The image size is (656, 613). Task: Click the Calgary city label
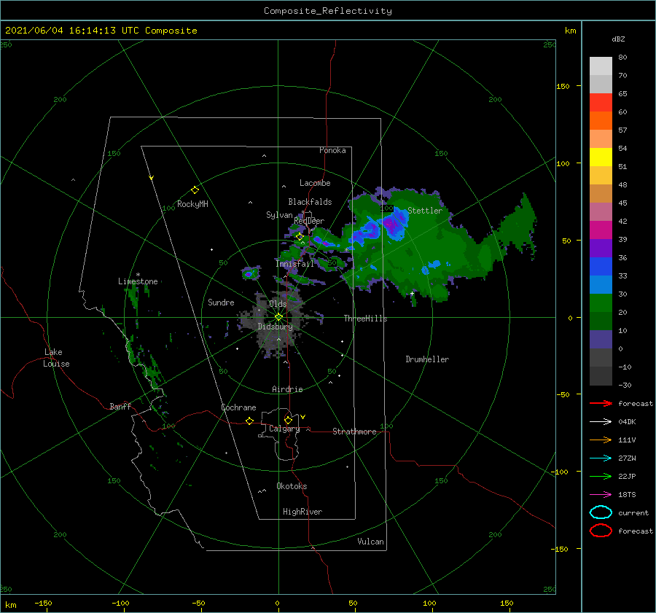click(284, 429)
